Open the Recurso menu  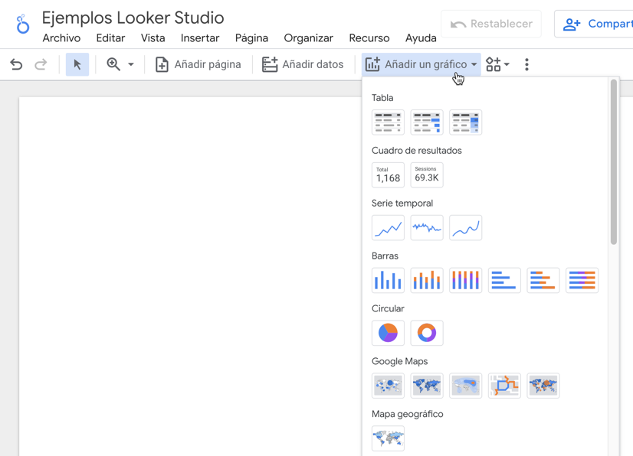click(x=369, y=38)
